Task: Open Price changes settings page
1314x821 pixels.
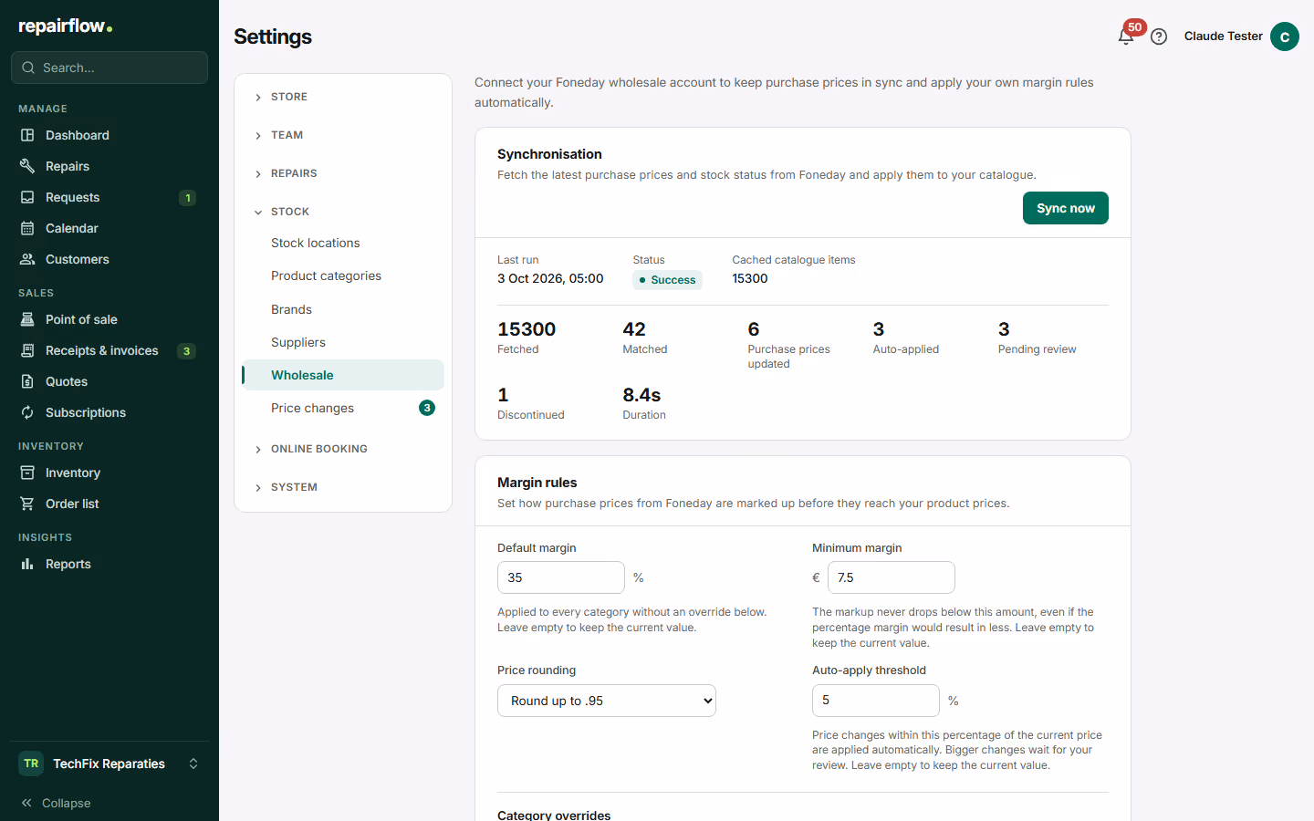Action: click(x=343, y=408)
